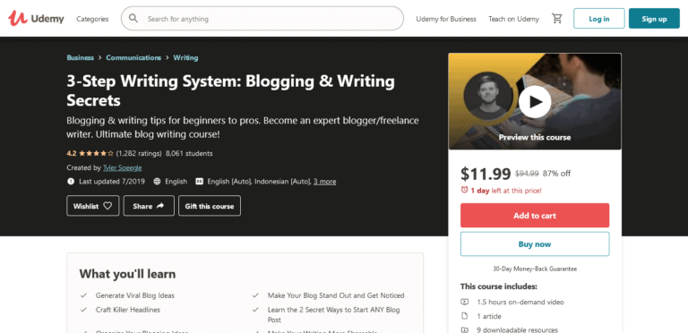Click the star rating icons

pyautogui.click(x=96, y=153)
